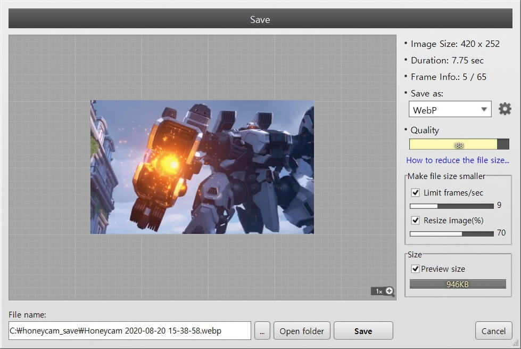Click the Resize image percentage slider
This screenshot has width=521, height=349.
[451, 233]
